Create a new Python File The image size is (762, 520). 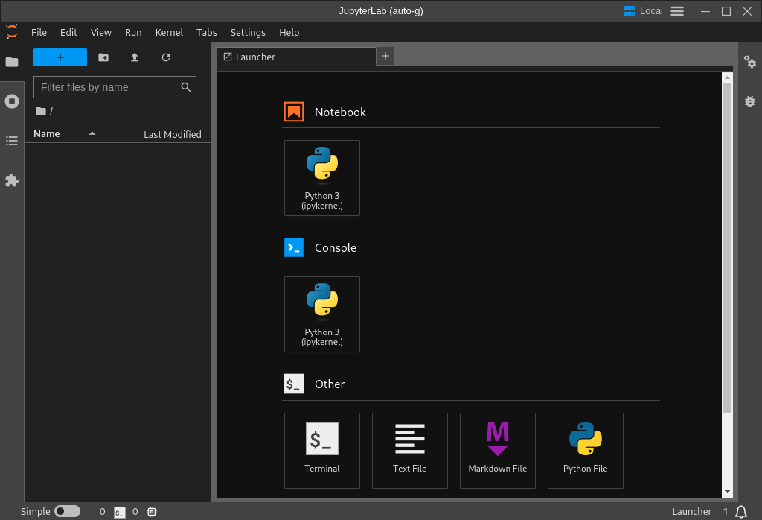coord(586,451)
